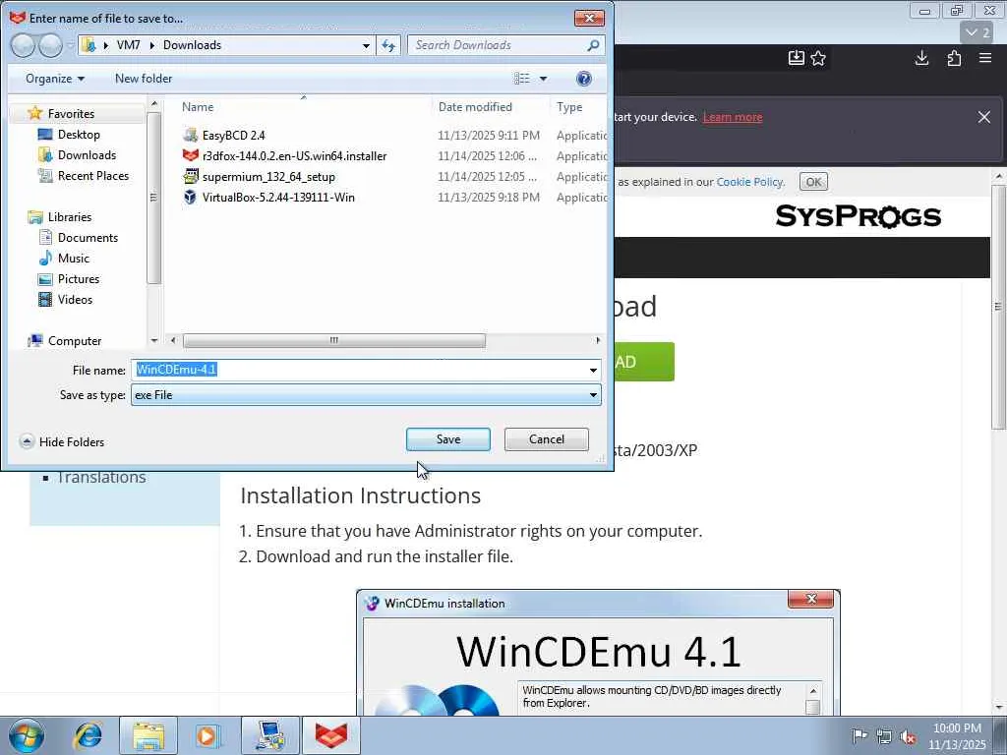Screen dimensions: 1007x755
Task: Open the browser downloads arrow icon
Action: coord(921,58)
